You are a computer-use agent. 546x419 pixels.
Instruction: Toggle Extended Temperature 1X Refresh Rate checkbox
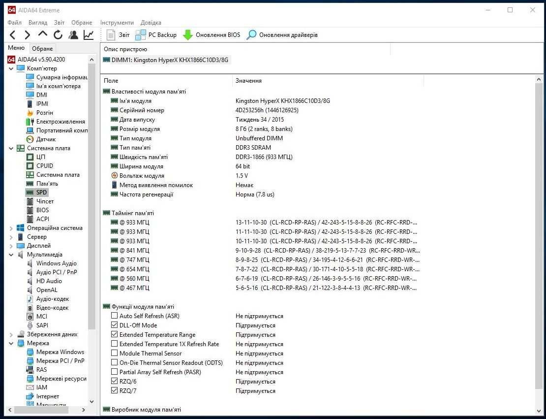[114, 344]
